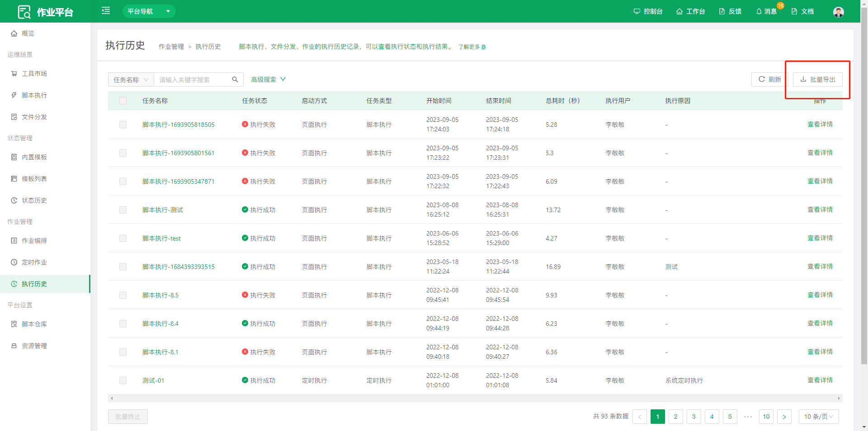Click the search magnifier icon
Screen dimensions: 868x431
coord(235,79)
